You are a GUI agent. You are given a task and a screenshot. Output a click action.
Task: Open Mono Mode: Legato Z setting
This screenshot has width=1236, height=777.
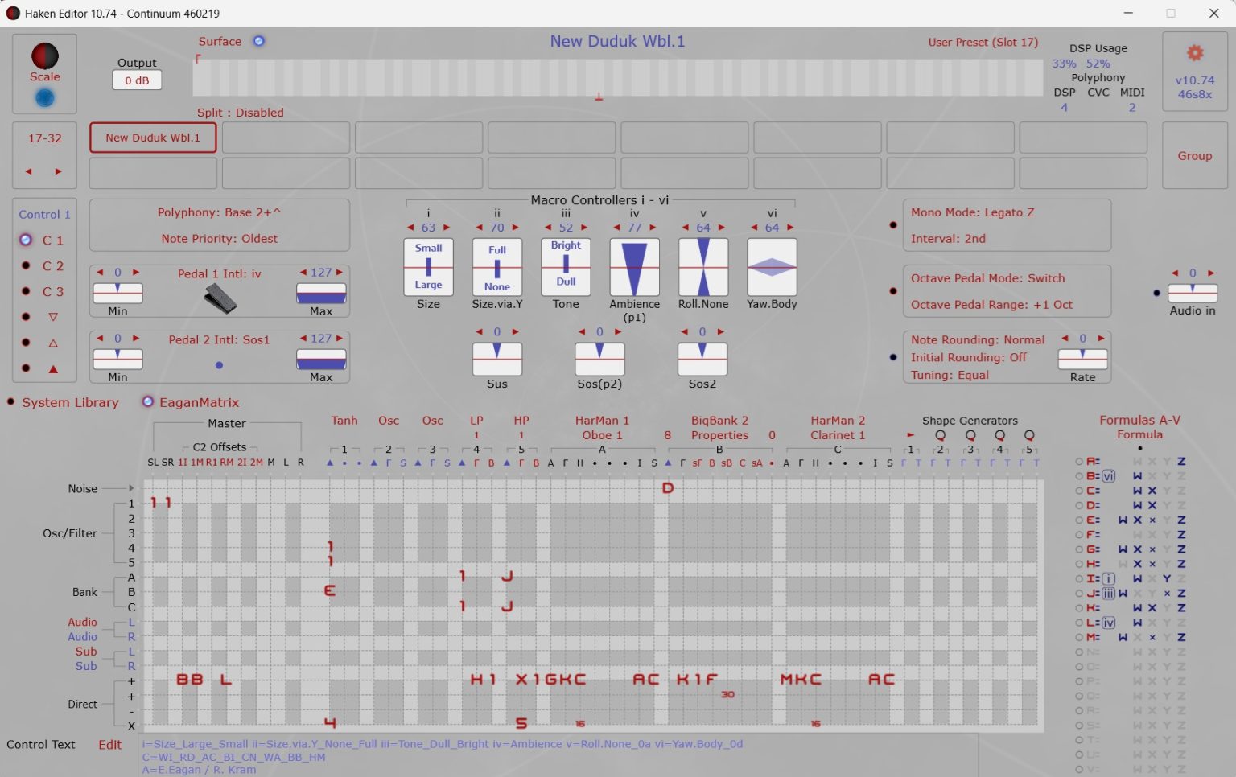972,212
